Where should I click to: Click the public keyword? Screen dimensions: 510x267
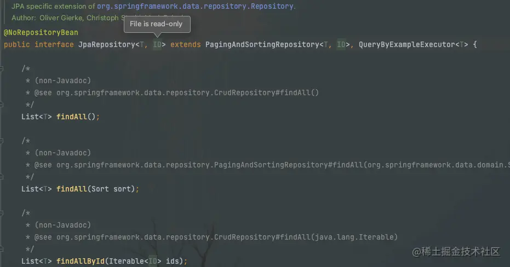point(17,44)
